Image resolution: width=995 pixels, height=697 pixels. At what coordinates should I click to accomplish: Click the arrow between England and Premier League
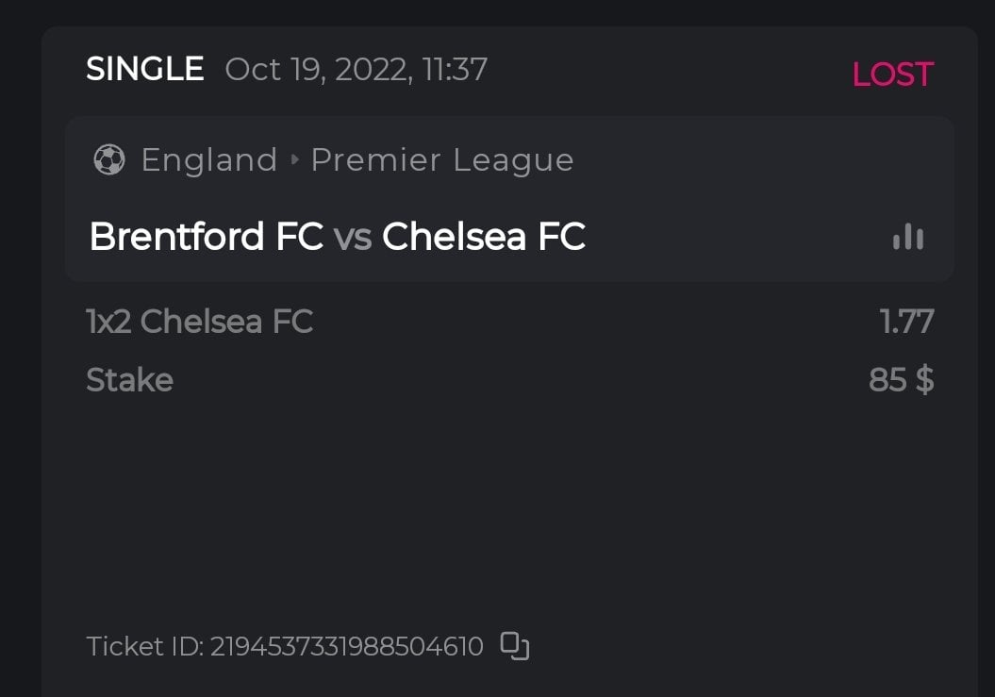[x=294, y=160]
